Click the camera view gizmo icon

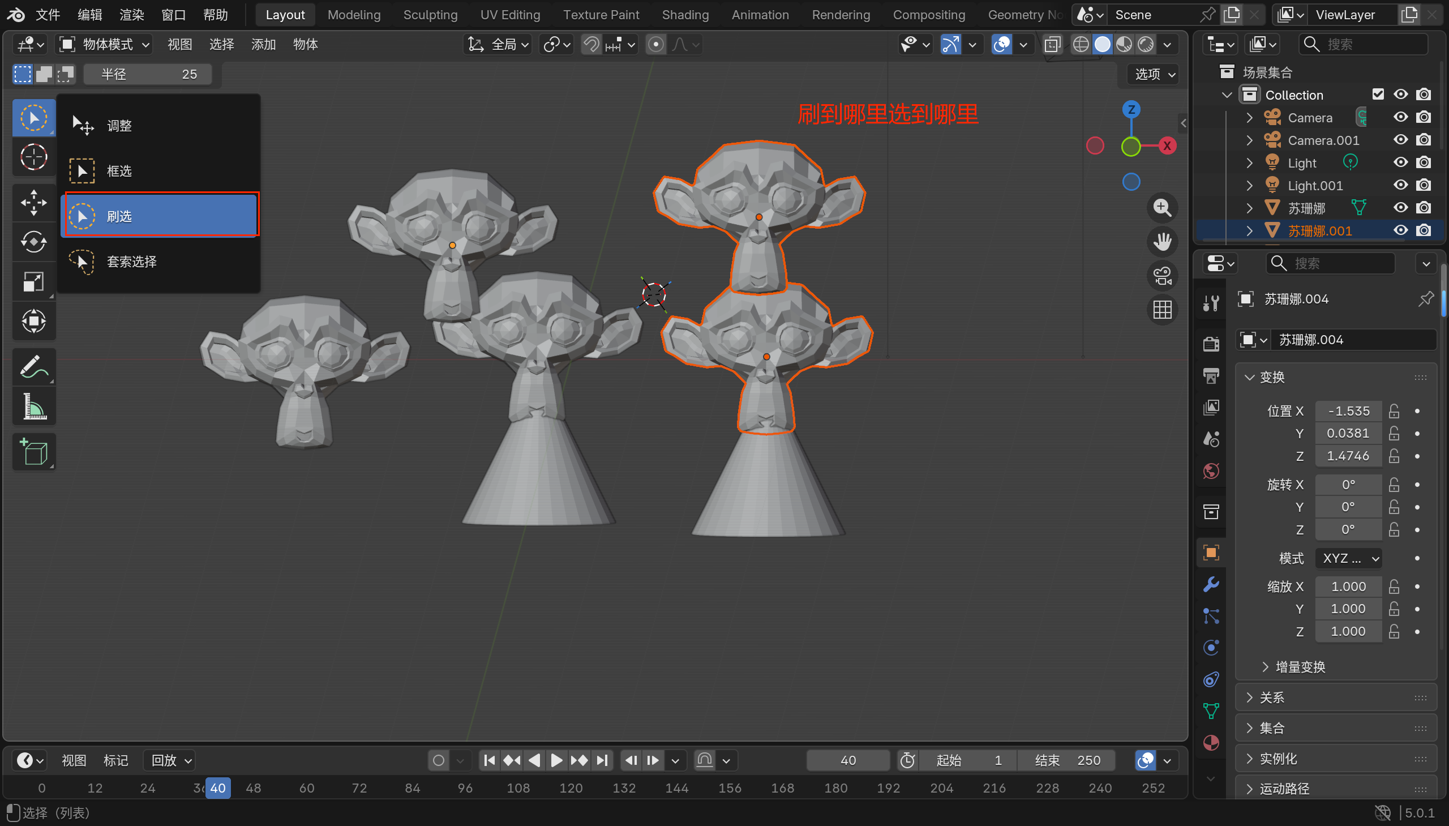(x=1162, y=276)
